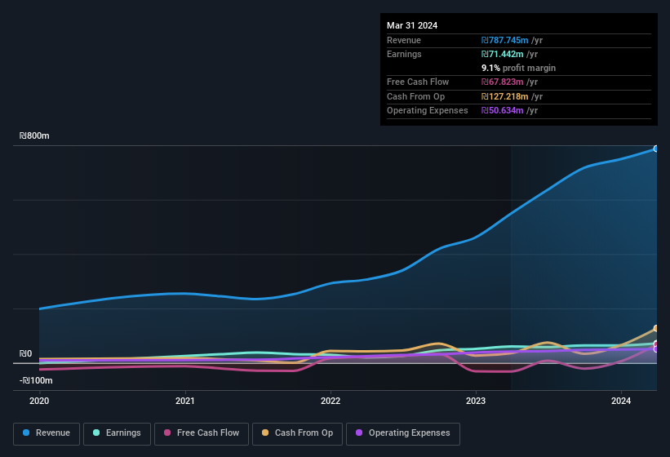
Task: Toggle the Free Cash Flow legend button
Action: point(202,433)
